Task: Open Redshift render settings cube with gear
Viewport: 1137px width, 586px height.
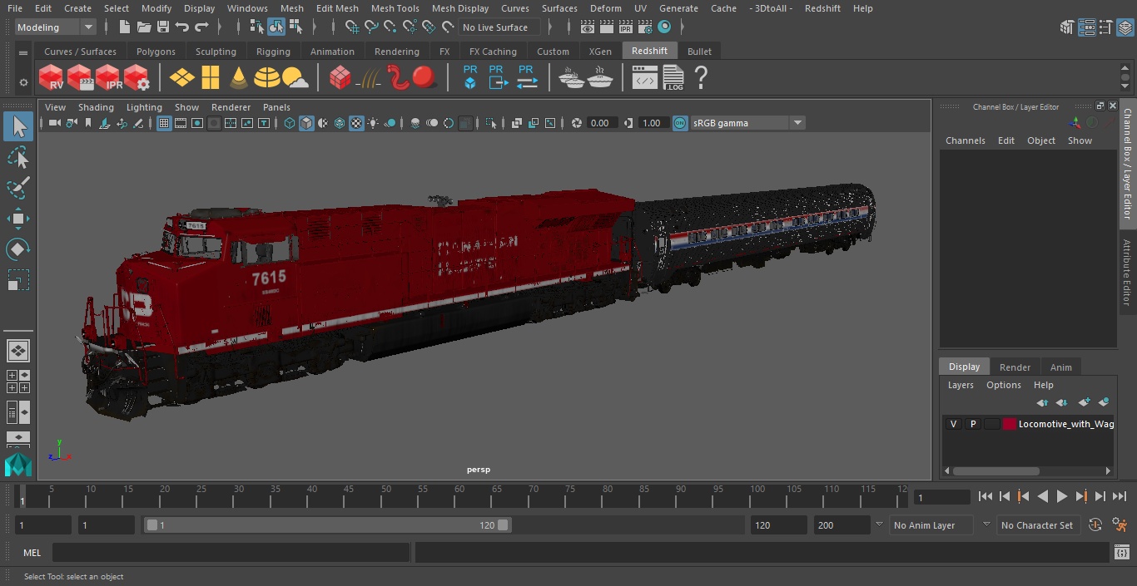Action: click(x=136, y=78)
